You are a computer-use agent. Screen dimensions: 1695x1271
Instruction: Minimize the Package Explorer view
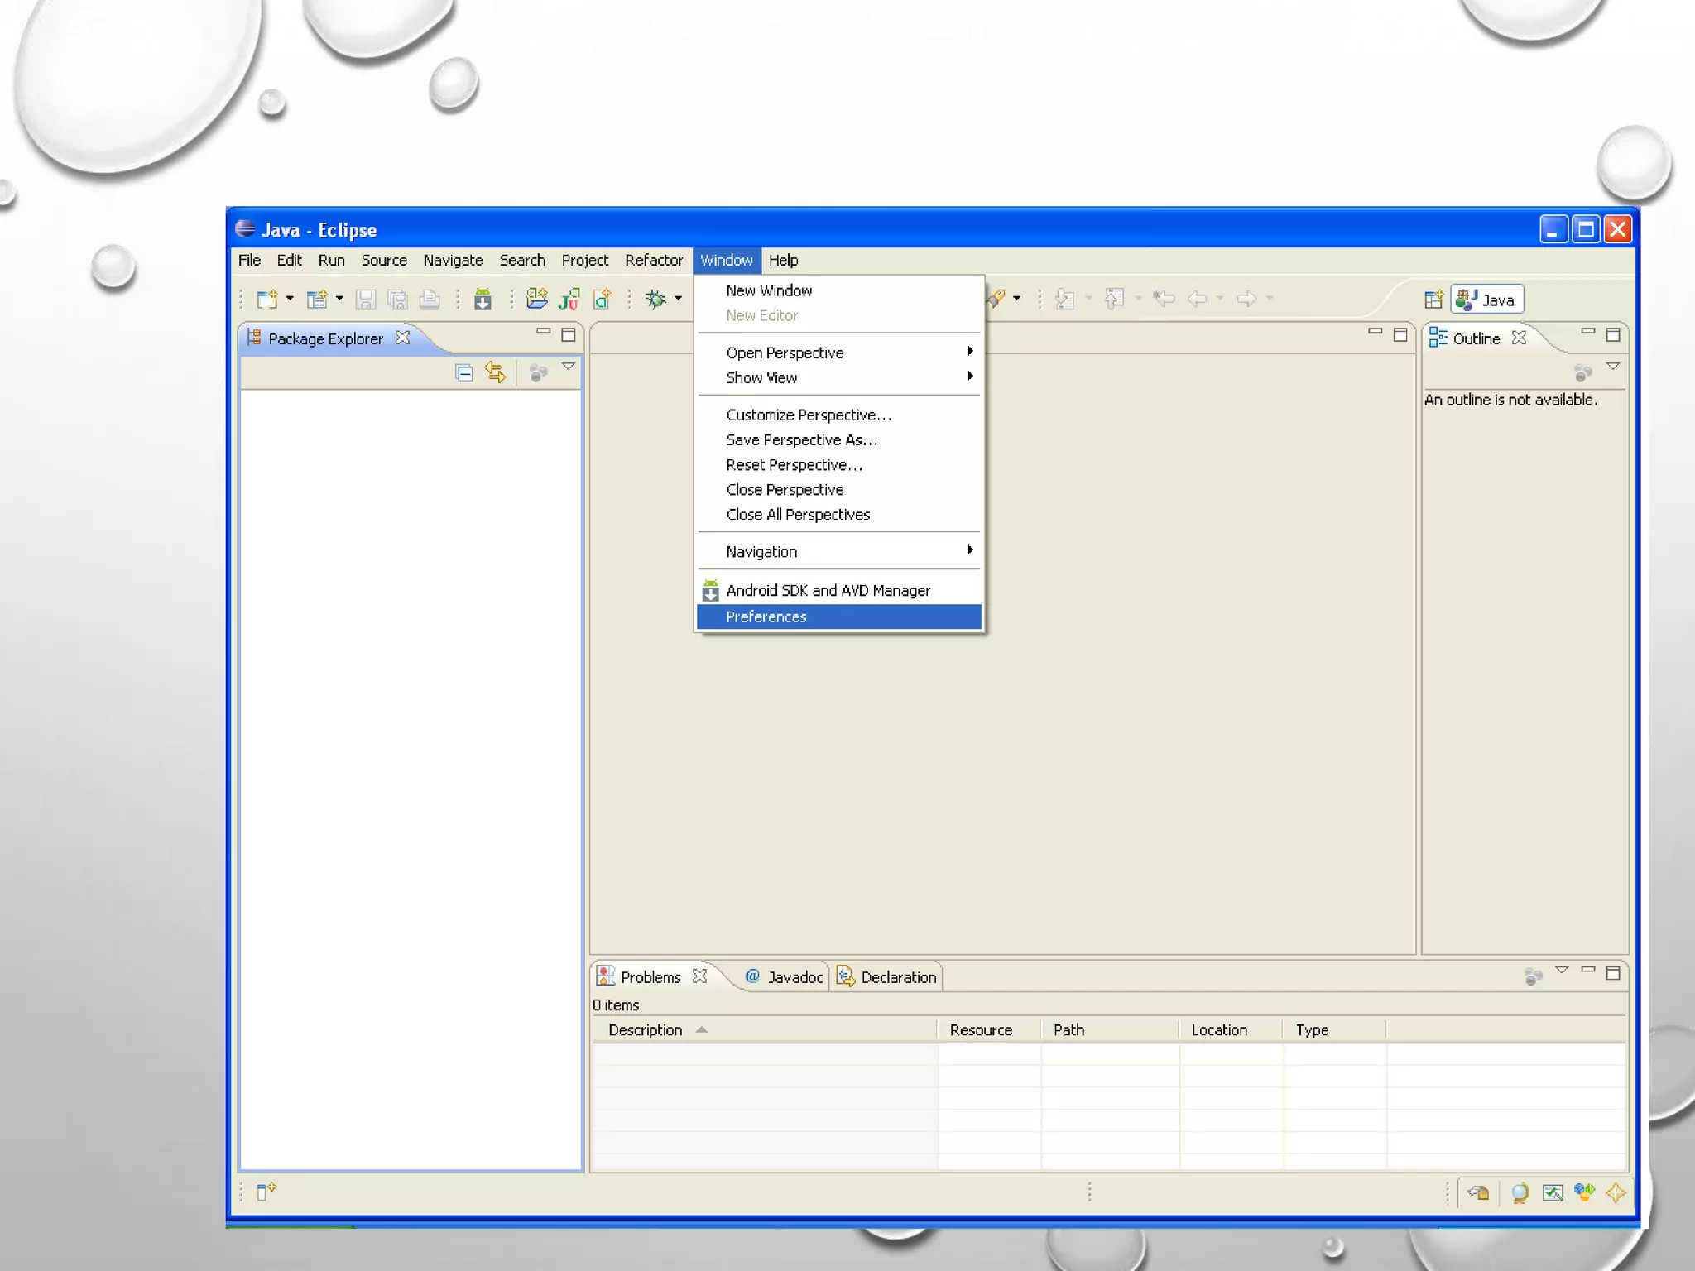click(x=544, y=332)
